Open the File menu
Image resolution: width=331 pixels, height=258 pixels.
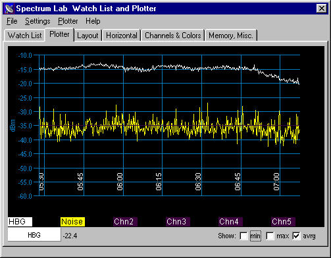[12, 21]
